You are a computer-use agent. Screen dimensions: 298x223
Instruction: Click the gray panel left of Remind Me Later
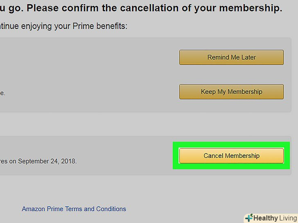(82, 57)
